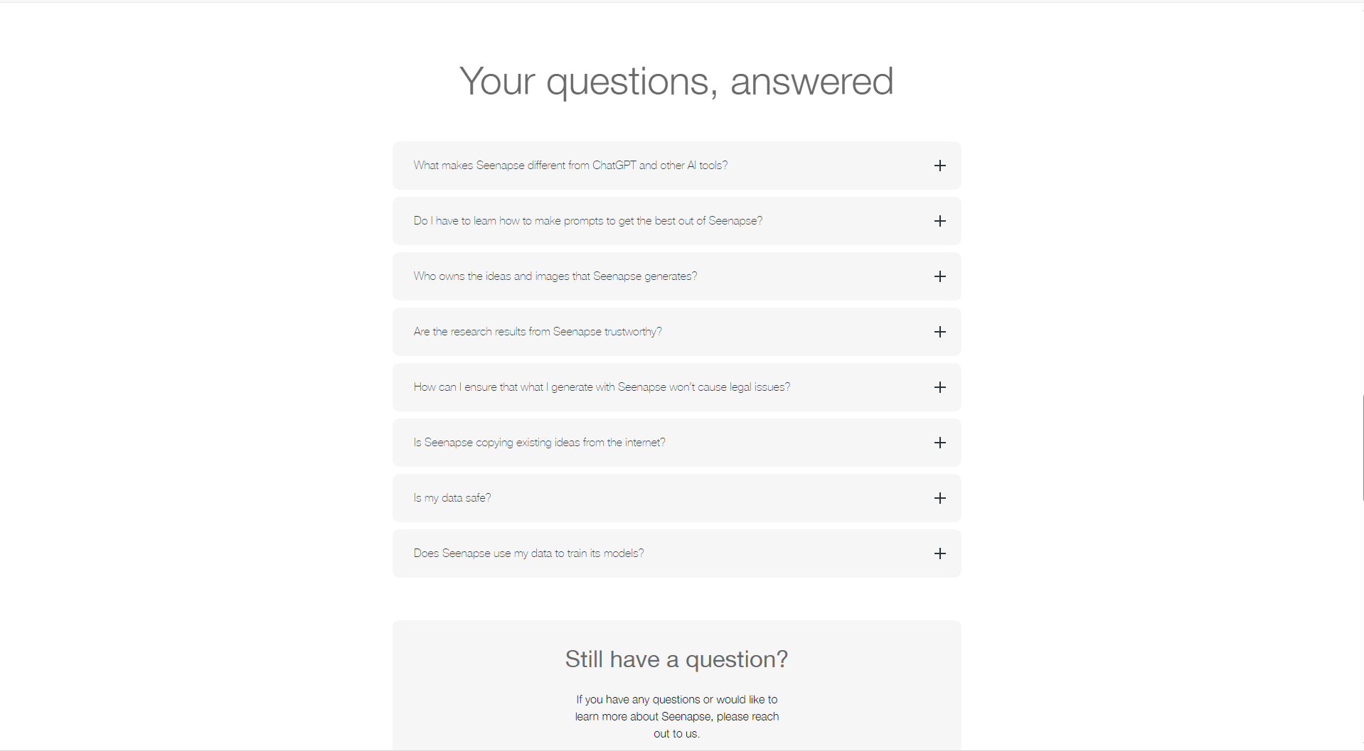Open "Does Seenapse use my data" question text

[x=528, y=553]
